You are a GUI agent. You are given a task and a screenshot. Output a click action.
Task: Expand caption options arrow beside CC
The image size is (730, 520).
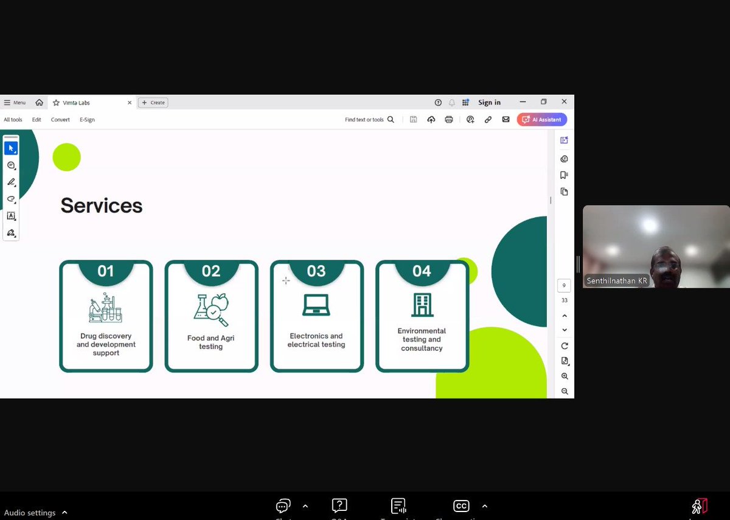[x=484, y=506]
